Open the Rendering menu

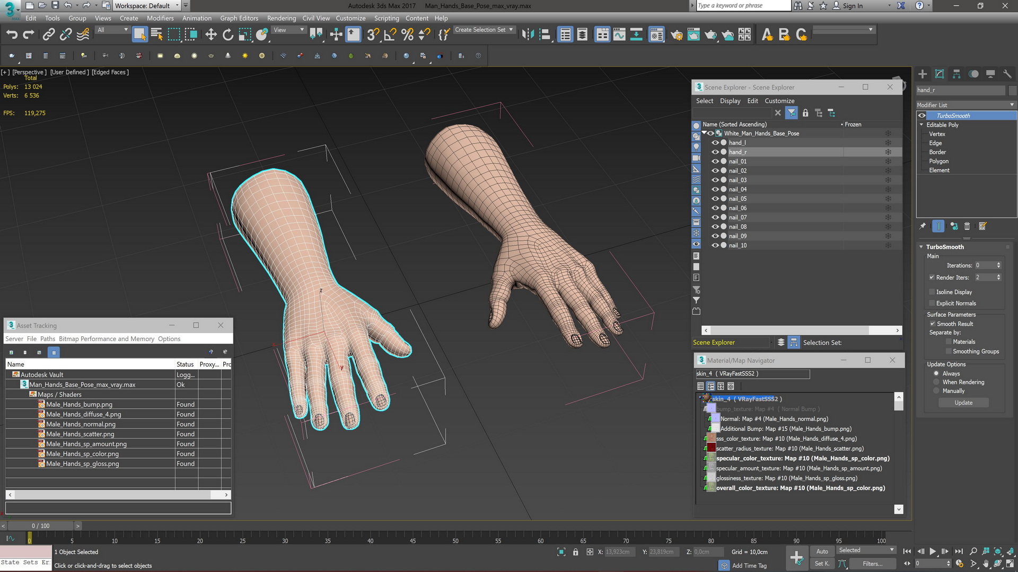(x=281, y=18)
